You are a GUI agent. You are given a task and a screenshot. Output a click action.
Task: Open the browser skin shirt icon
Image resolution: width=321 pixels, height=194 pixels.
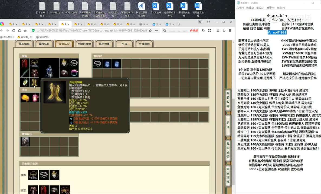(208, 22)
